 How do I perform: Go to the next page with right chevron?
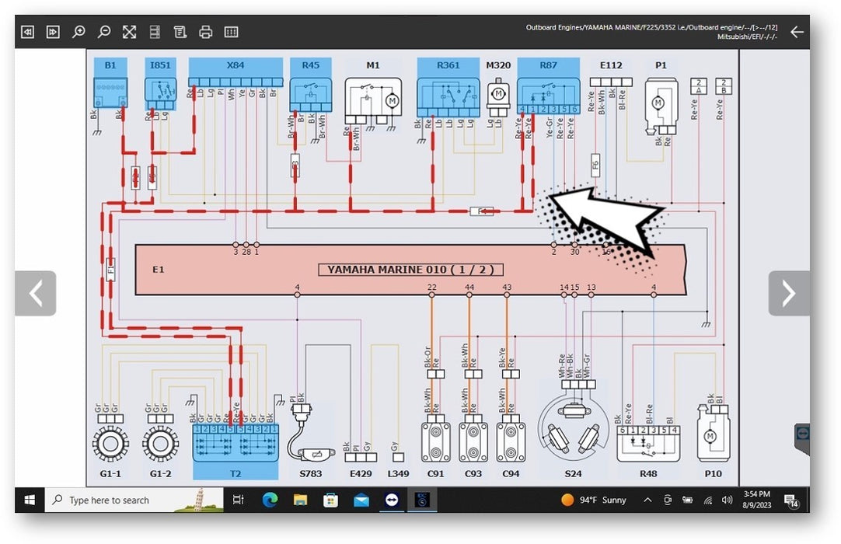(x=788, y=293)
